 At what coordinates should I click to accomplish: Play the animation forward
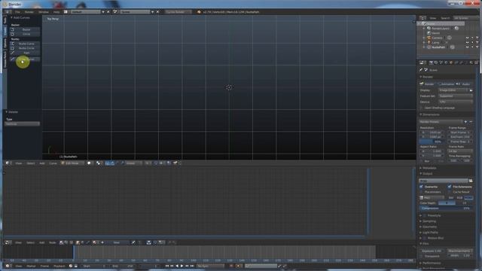(182, 266)
